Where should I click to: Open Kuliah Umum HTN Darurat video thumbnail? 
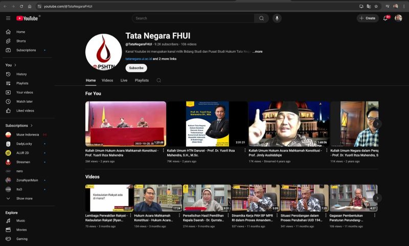click(207, 124)
